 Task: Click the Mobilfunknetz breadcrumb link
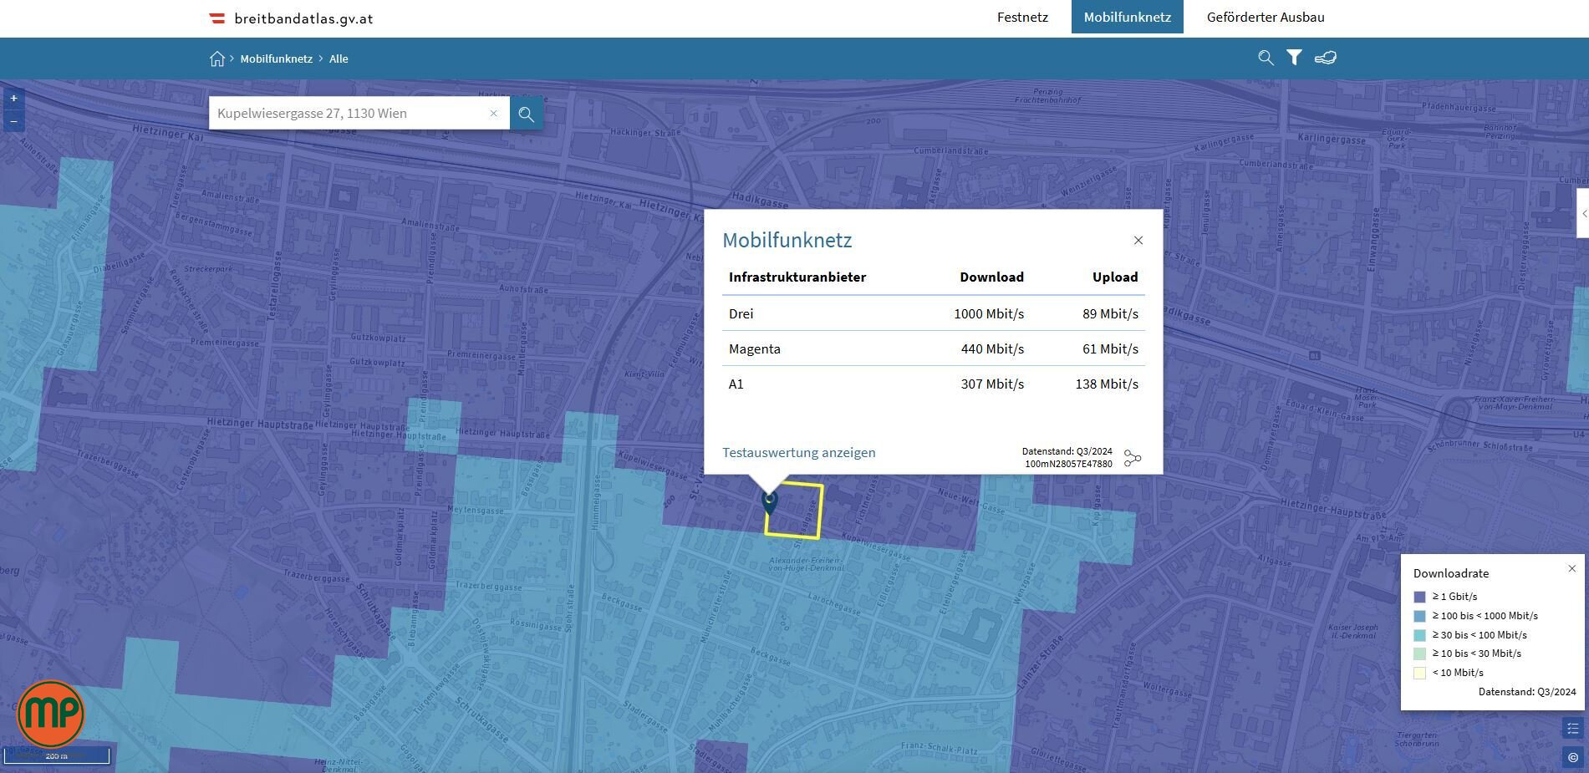point(276,58)
